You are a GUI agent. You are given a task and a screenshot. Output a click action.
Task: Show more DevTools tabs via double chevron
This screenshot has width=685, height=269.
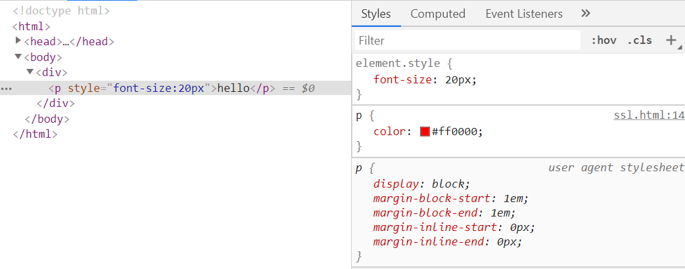586,13
